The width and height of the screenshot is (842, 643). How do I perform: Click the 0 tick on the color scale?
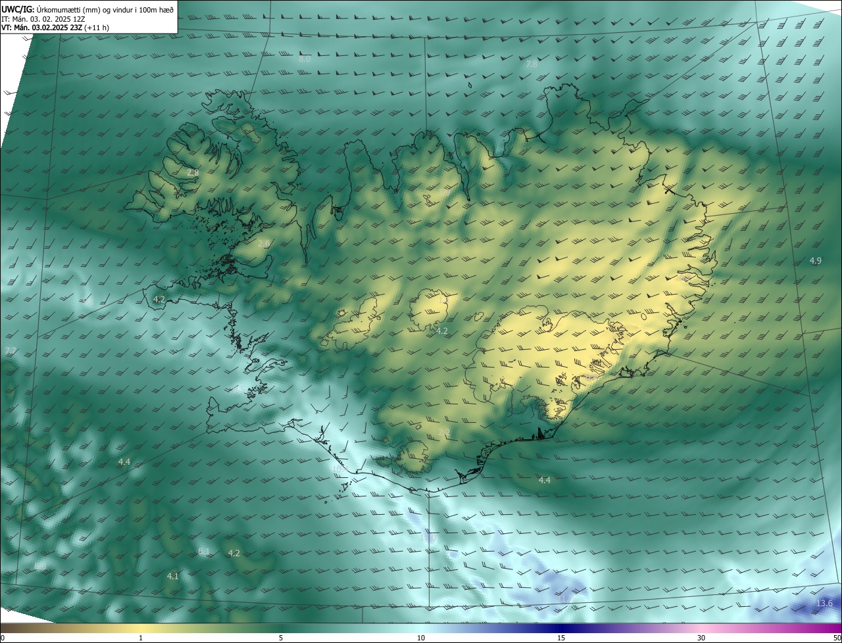coord(3,638)
